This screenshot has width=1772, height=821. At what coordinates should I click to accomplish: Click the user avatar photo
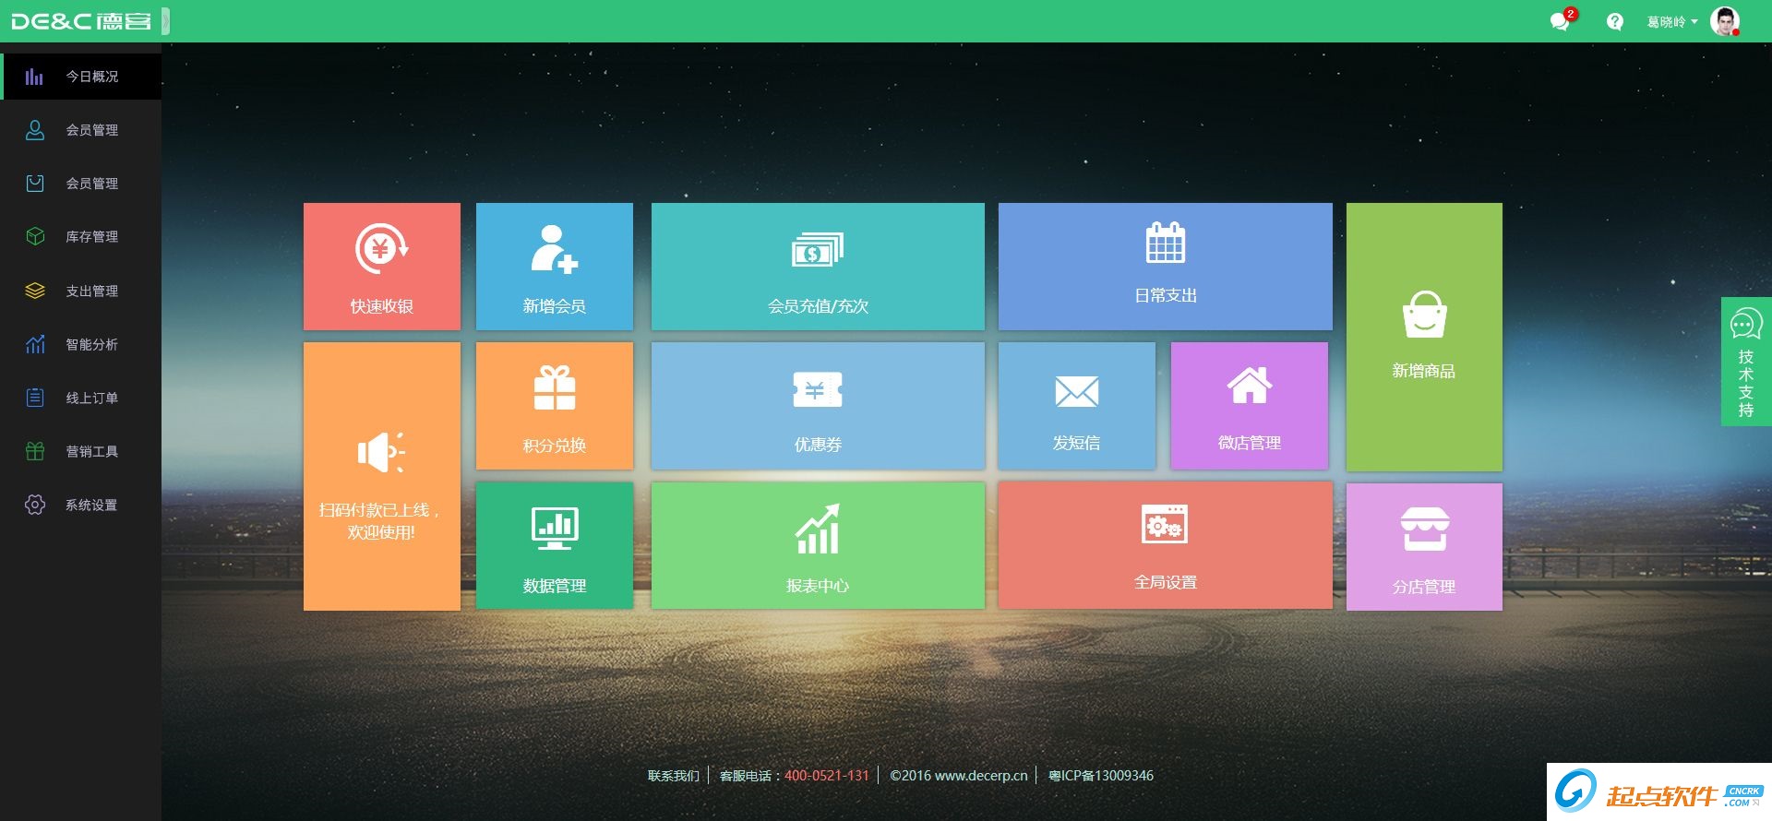click(1724, 21)
